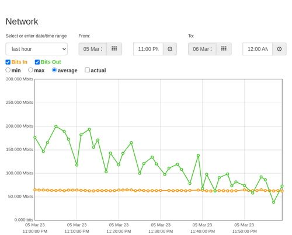Select the max radio button
Image resolution: width=292 pixels, height=235 pixels.
click(x=30, y=70)
